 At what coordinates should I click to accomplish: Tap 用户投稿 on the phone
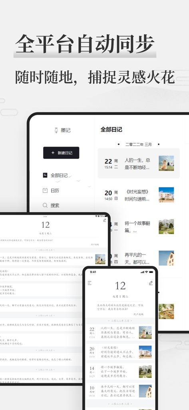(x=138, y=314)
